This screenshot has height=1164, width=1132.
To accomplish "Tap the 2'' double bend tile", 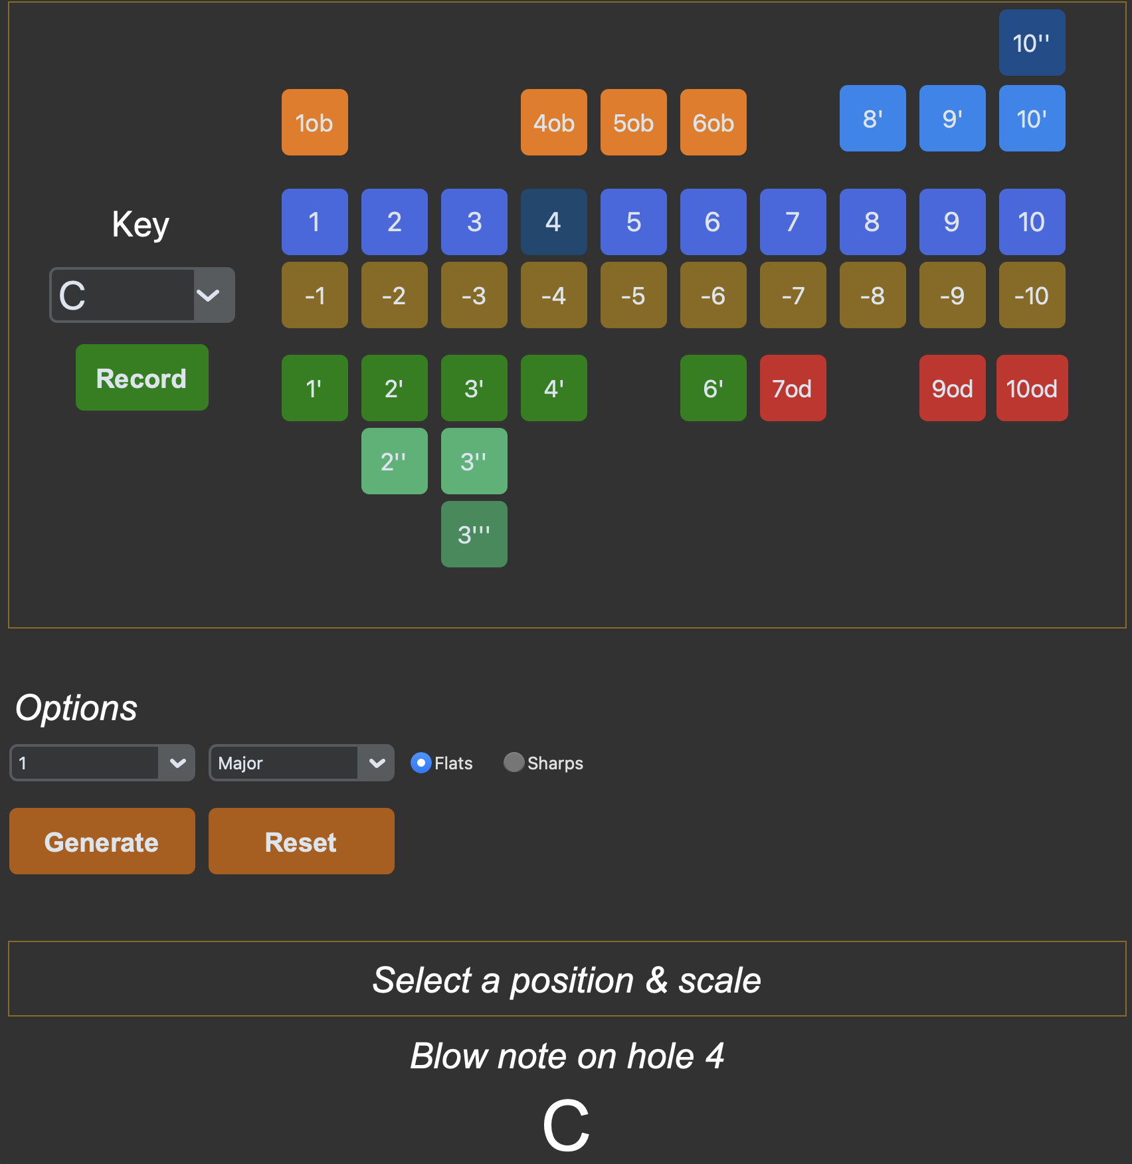I will point(394,461).
